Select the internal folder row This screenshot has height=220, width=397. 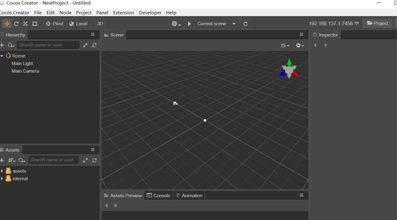(x=50, y=179)
